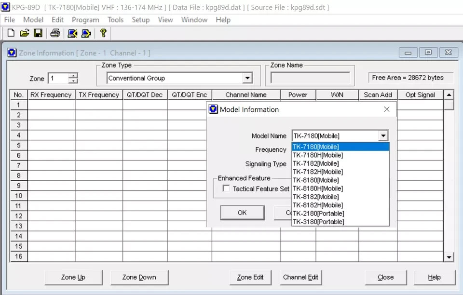Click the New file toolbar icon
Viewport: 463px width, 295px height.
[11, 33]
